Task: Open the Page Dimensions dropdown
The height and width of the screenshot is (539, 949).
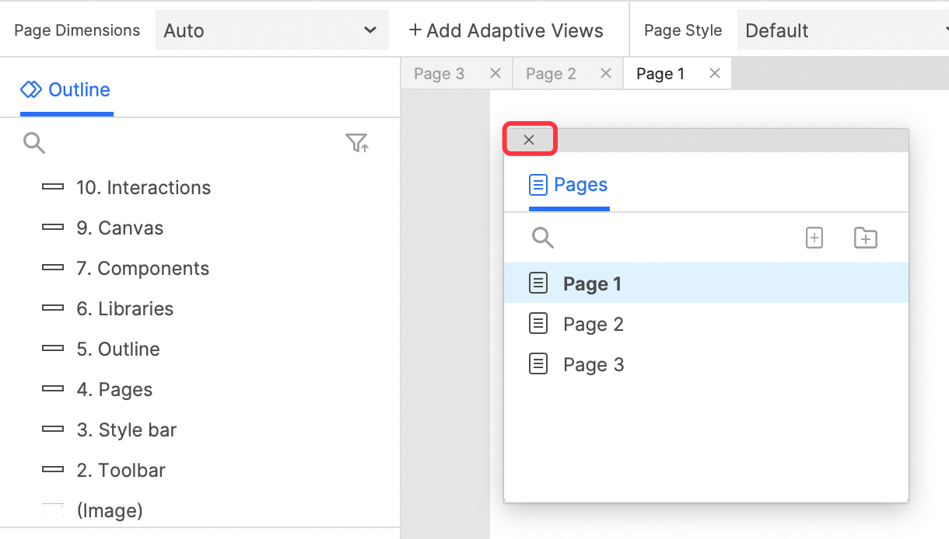Action: pyautogui.click(x=271, y=31)
